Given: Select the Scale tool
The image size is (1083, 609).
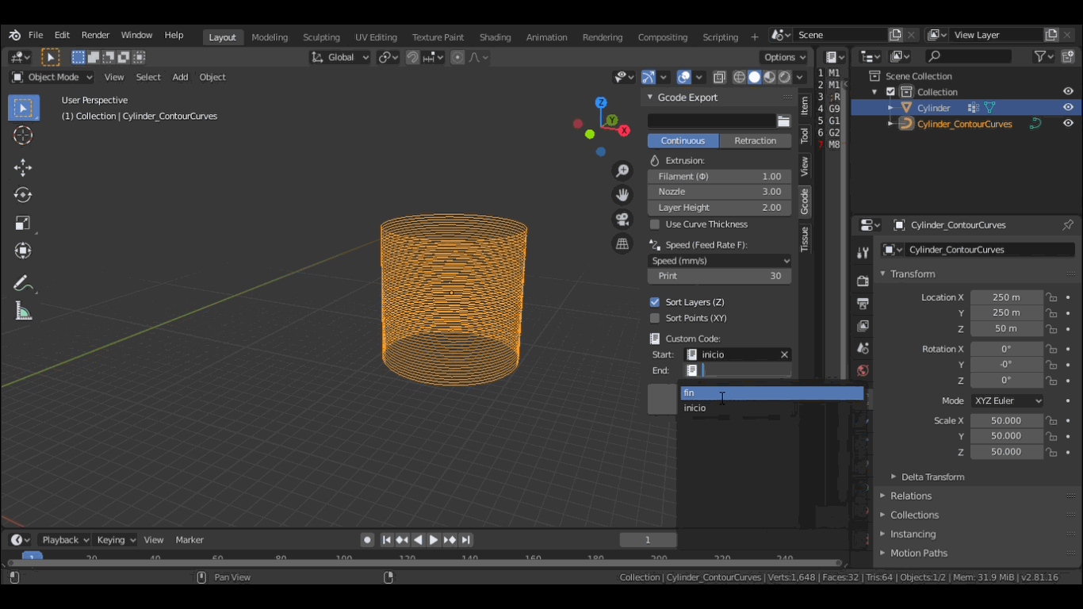Looking at the screenshot, I should coord(23,224).
